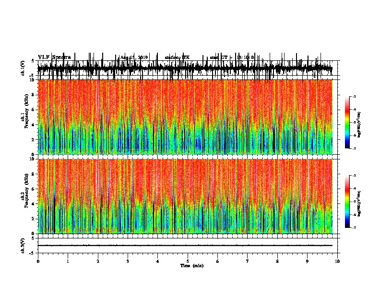This screenshot has width=380, height=293.
Task: Click the time axis tick label "7"
Action: [248, 261]
